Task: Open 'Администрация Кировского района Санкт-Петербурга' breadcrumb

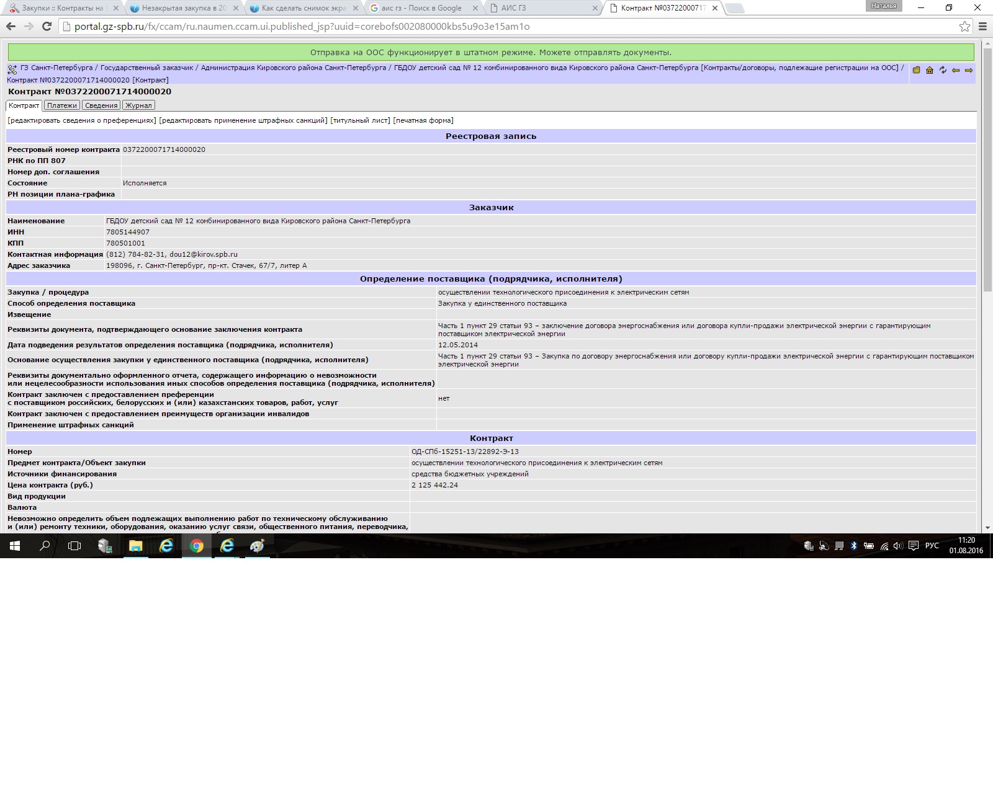Action: 294,68
